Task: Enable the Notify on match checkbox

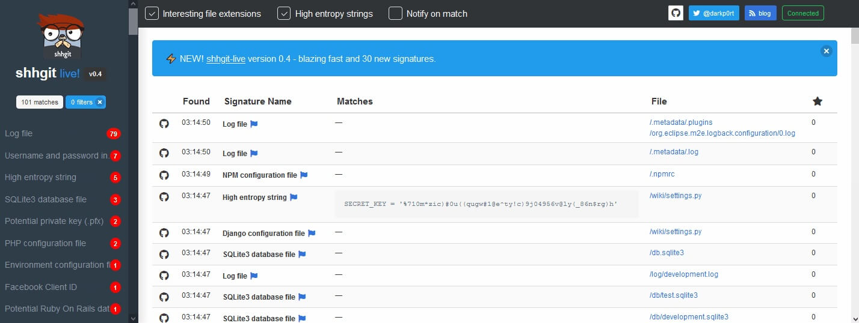Action: coord(395,13)
